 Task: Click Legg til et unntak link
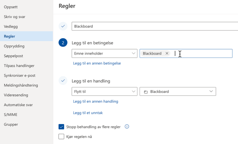(88, 113)
